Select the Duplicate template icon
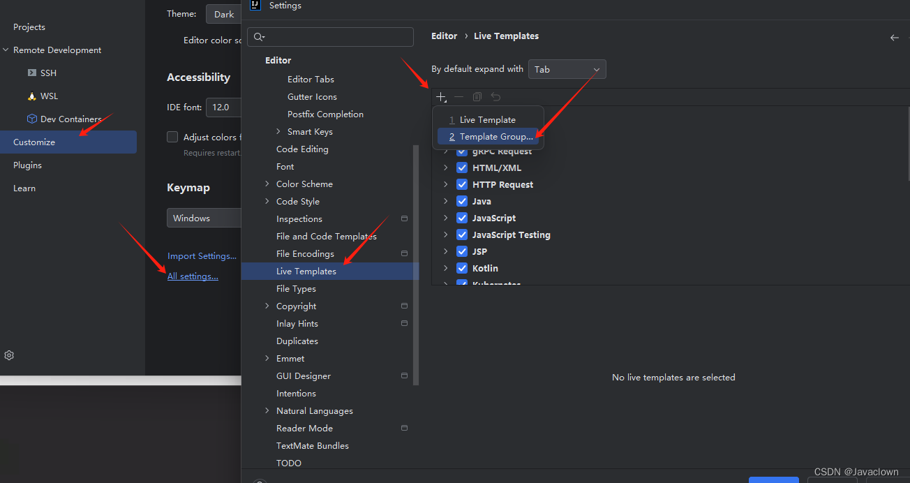 [x=477, y=96]
